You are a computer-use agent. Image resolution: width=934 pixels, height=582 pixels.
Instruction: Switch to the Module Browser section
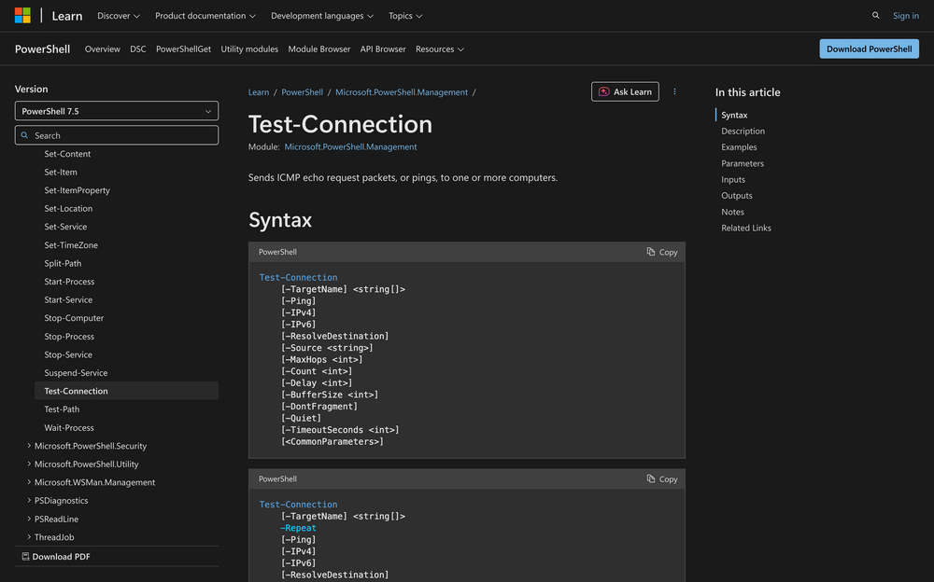pos(318,48)
